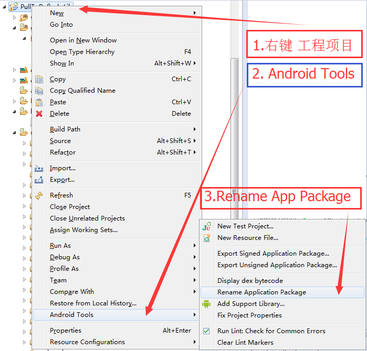This screenshot has width=367, height=351.
Task: Click the New Resource File icon
Action: point(207,238)
